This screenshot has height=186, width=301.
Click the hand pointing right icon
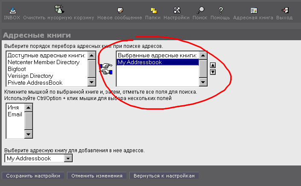click(106, 66)
